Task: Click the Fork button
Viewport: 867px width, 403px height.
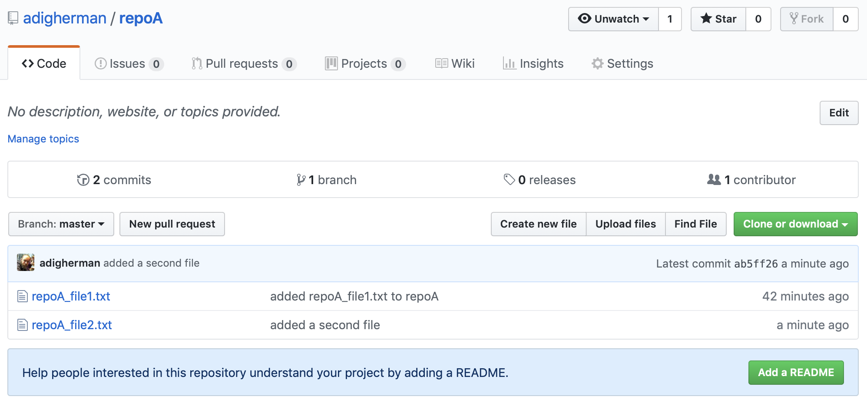Action: click(807, 19)
